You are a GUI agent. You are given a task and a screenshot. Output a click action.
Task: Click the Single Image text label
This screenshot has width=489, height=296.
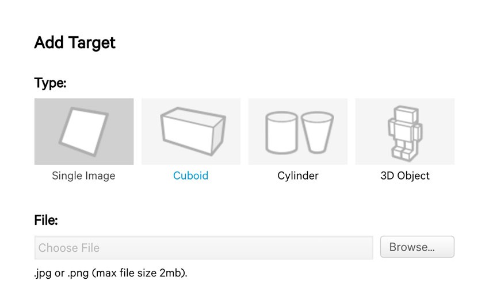(83, 176)
